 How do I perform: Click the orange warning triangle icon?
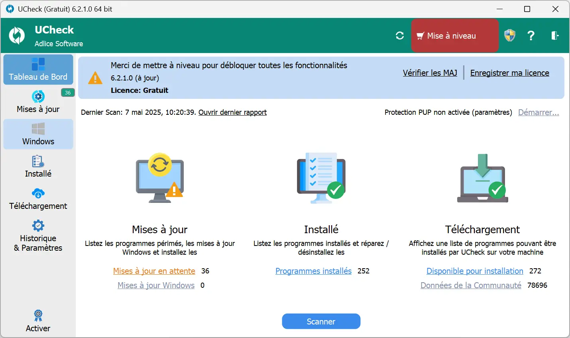[95, 78]
